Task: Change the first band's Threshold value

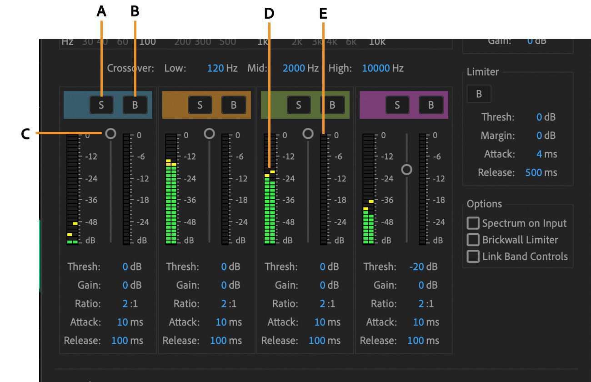Action: click(x=126, y=266)
